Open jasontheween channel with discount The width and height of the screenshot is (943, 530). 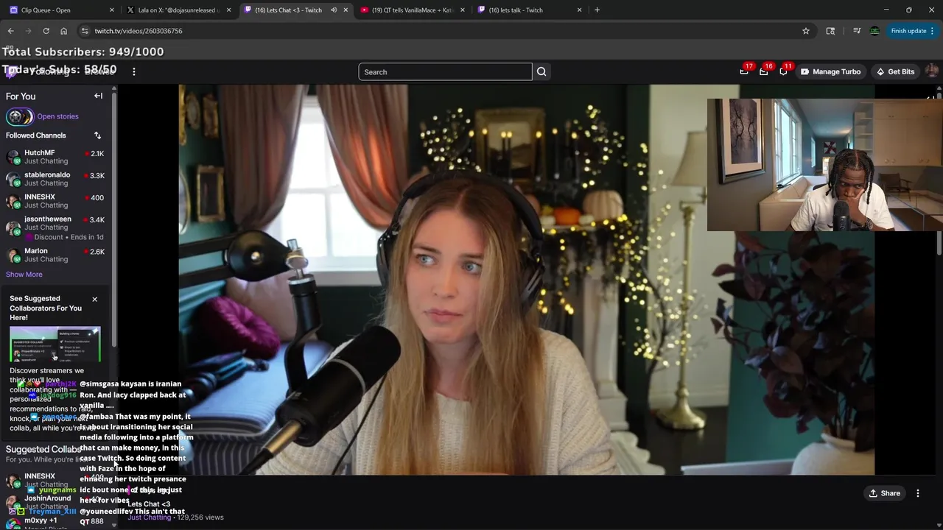pos(56,227)
